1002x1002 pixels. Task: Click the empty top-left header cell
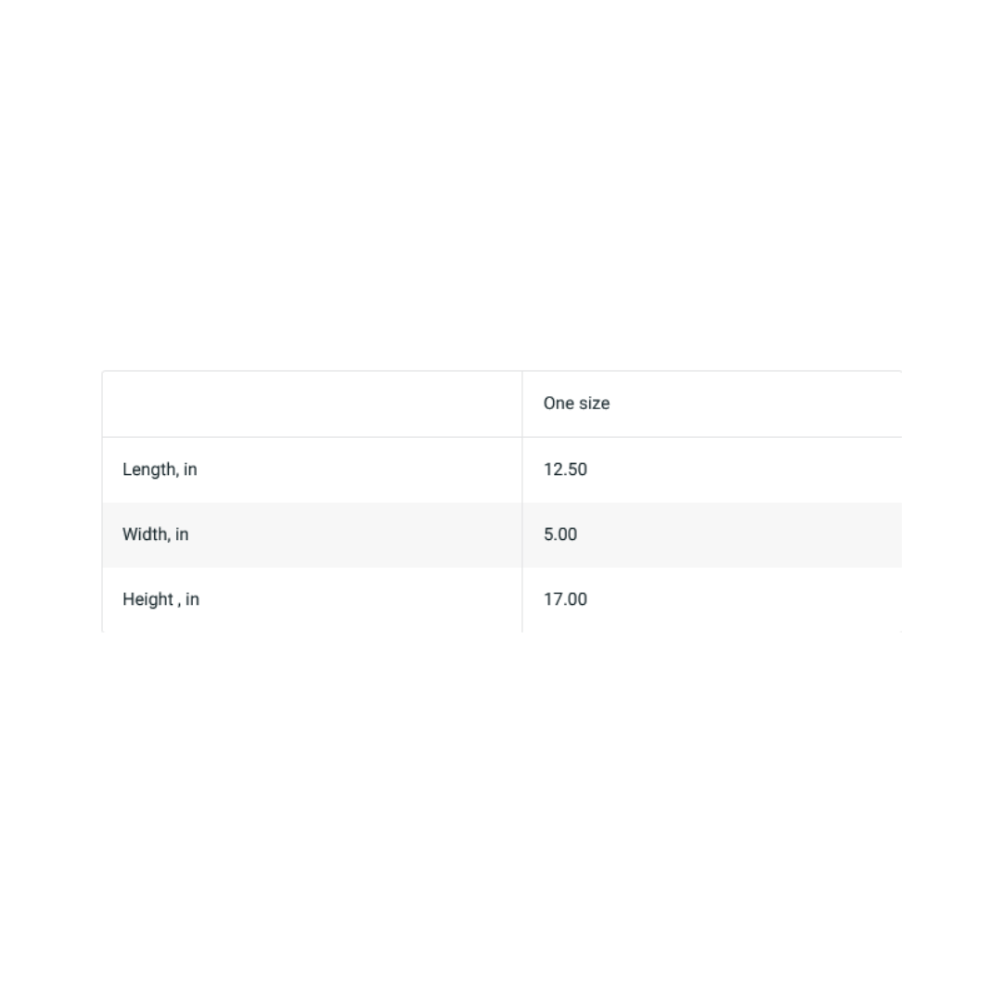point(312,404)
